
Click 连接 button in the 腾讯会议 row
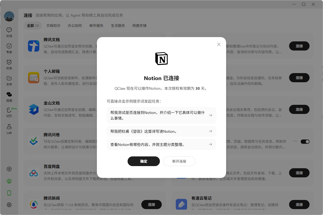click(299, 109)
